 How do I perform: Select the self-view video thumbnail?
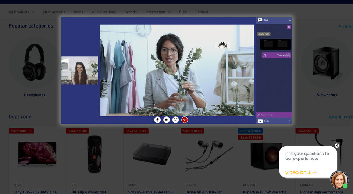click(80, 70)
